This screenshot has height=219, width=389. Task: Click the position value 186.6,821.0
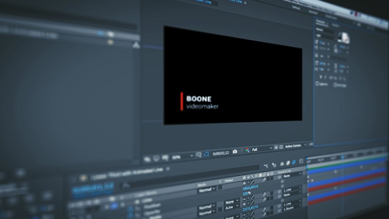click(x=250, y=187)
